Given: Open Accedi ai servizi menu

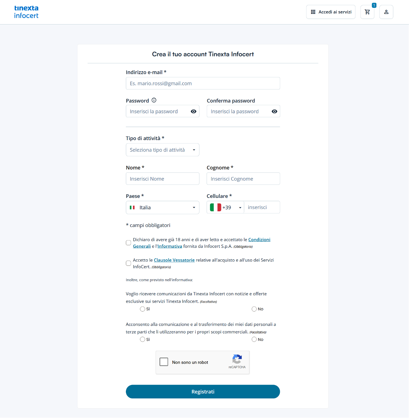Looking at the screenshot, I should click(x=331, y=12).
